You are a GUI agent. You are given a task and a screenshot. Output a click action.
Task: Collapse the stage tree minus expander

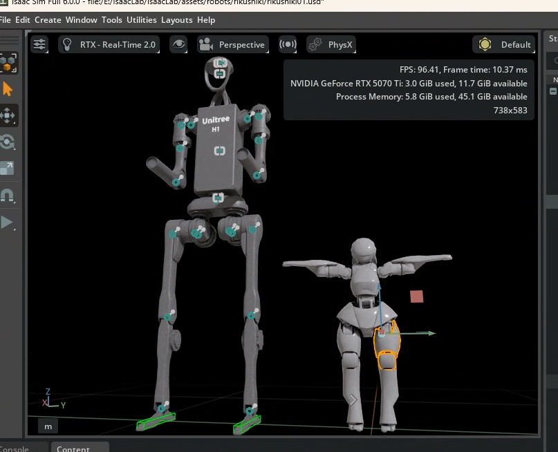click(x=553, y=91)
